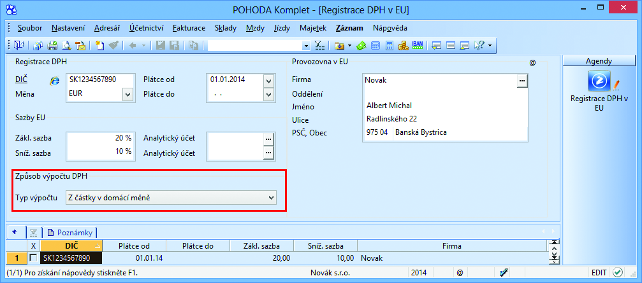Click the grayed copy record icon
The image size is (642, 283).
point(193,45)
